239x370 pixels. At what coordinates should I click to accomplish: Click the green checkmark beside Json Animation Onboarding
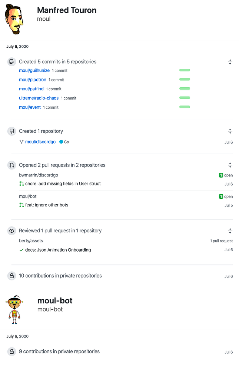click(x=21, y=250)
